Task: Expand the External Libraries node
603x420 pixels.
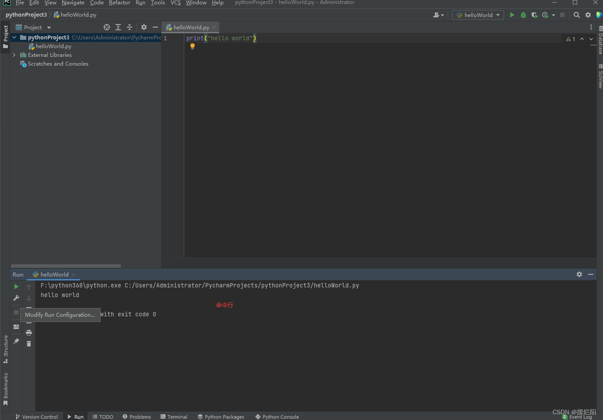Action: [14, 55]
